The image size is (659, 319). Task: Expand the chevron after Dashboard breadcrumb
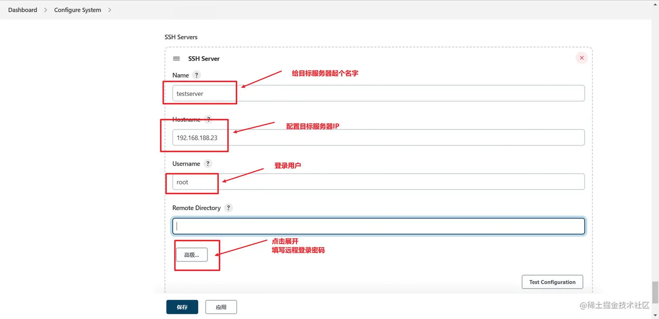45,10
